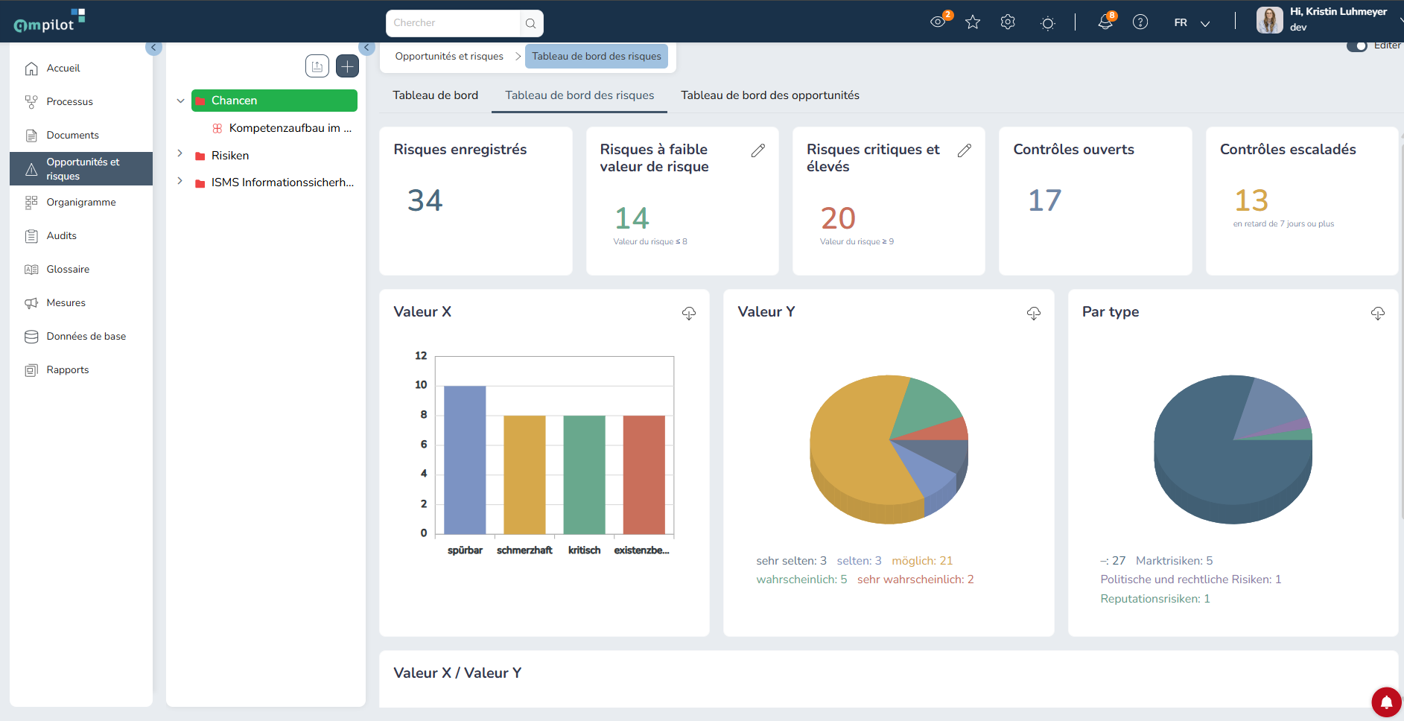Edit the critical risks tile
The width and height of the screenshot is (1404, 721).
pos(965,150)
